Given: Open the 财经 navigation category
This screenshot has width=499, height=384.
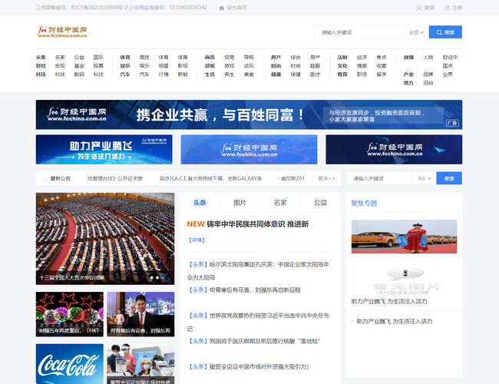Looking at the screenshot, I should tap(41, 66).
